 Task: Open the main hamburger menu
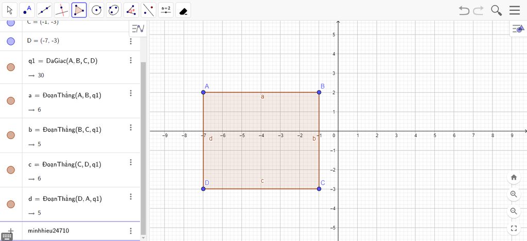(x=515, y=10)
